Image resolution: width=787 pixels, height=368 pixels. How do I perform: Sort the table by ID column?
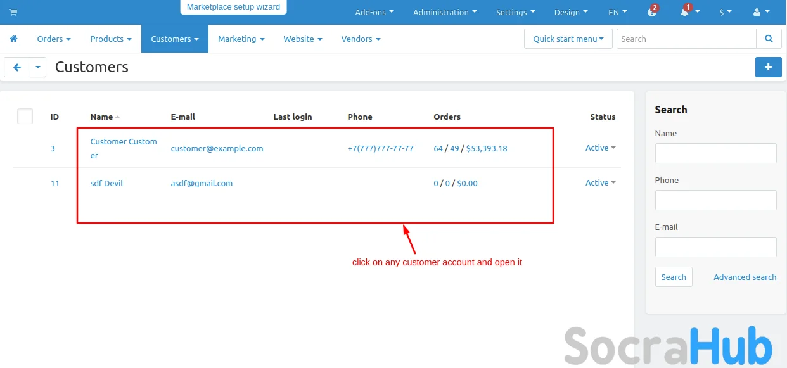coord(54,117)
